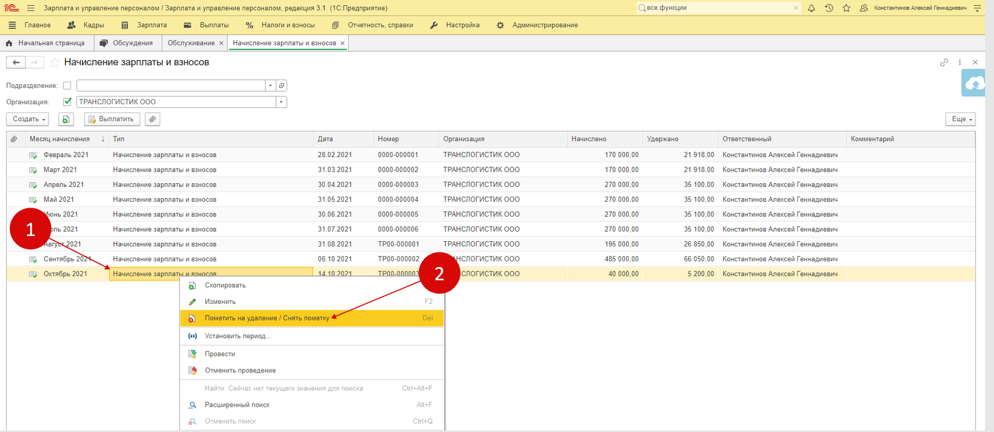The height and width of the screenshot is (432, 994).
Task: Add this page to favorites star
Action: (55, 63)
